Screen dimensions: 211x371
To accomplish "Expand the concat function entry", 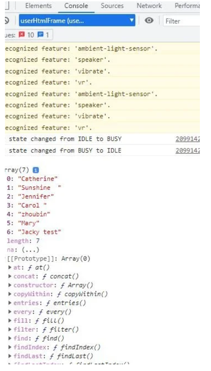I will 10,276.
